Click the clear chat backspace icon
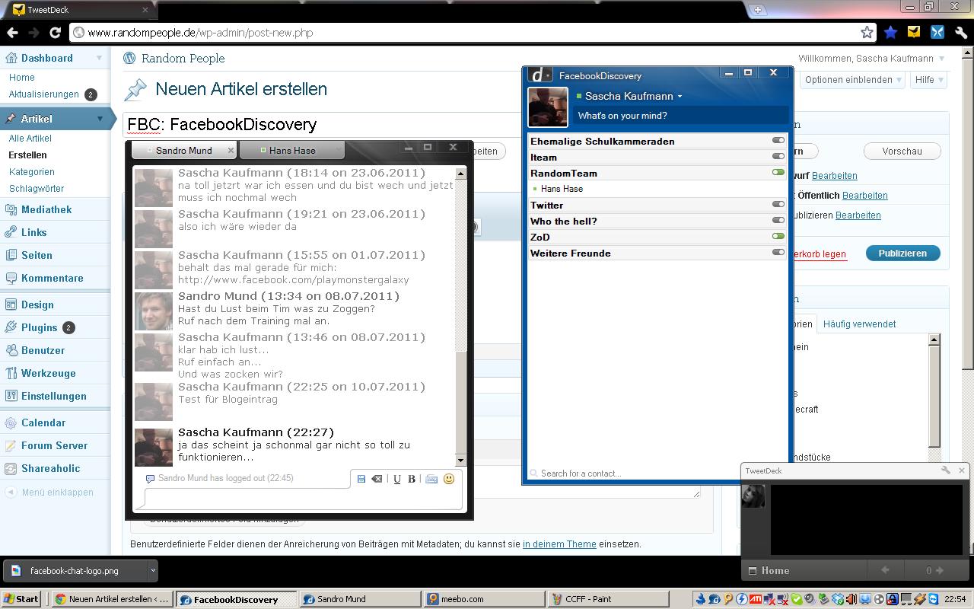The width and height of the screenshot is (974, 609). pyautogui.click(x=377, y=479)
